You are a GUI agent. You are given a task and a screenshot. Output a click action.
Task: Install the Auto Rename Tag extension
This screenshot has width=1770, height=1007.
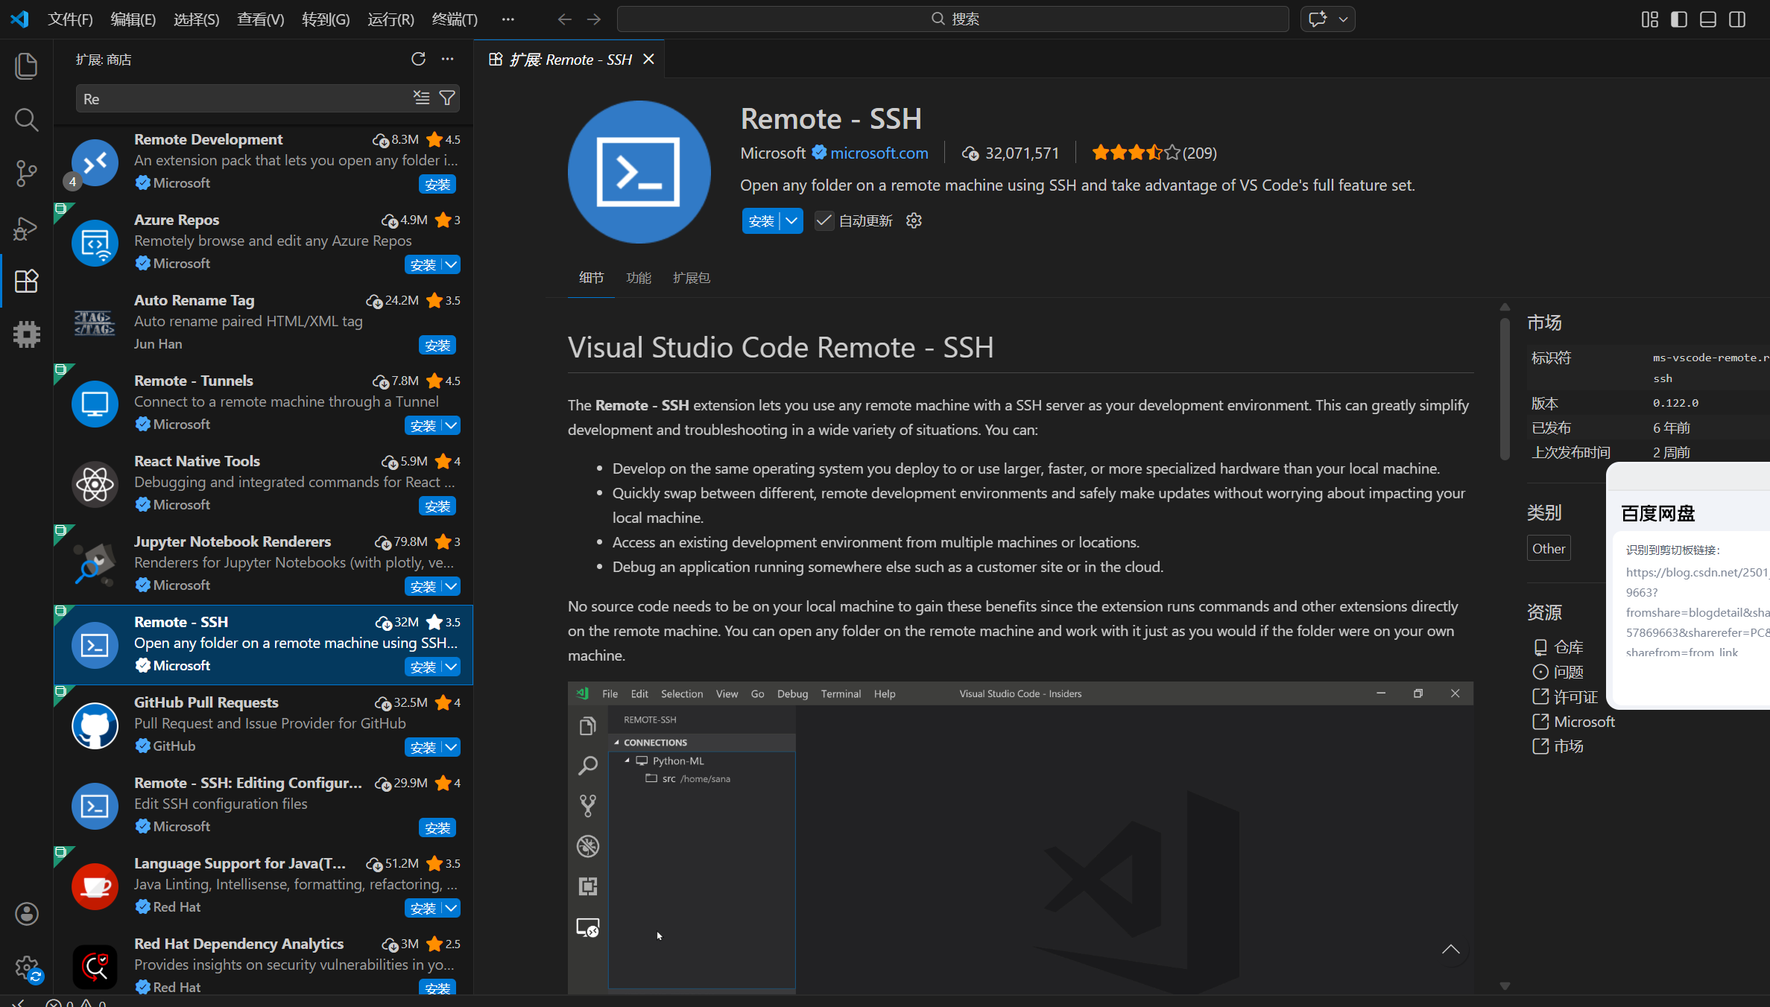437,345
